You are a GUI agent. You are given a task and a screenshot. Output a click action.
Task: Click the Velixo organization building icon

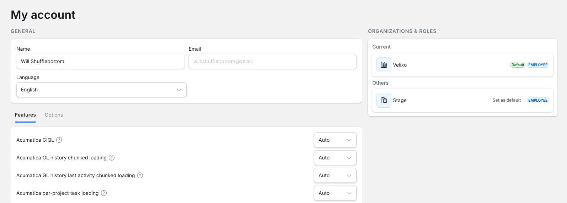[384, 65]
